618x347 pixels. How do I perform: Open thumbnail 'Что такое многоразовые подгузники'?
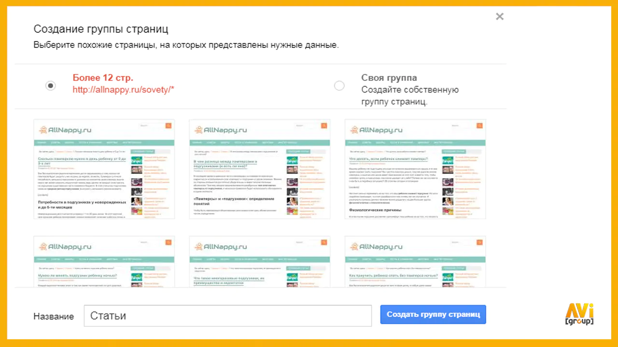(x=260, y=262)
